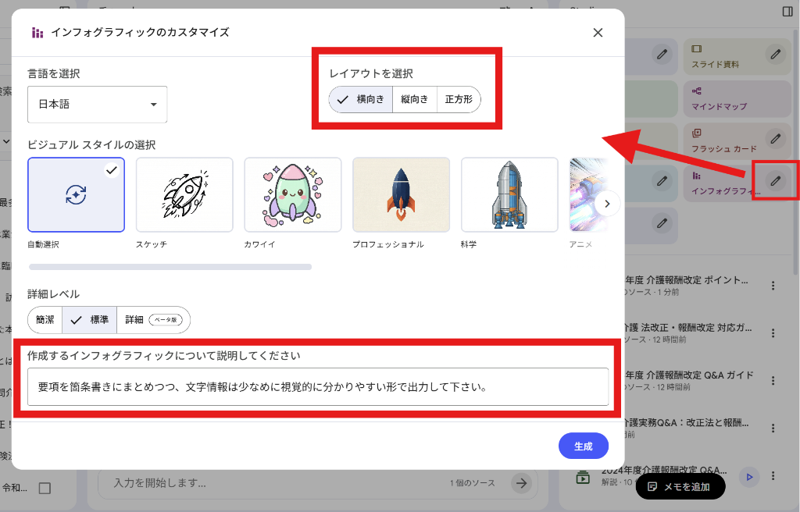This screenshot has height=512, width=800.
Task: Open the マインドマップ tile
Action: coord(737,99)
